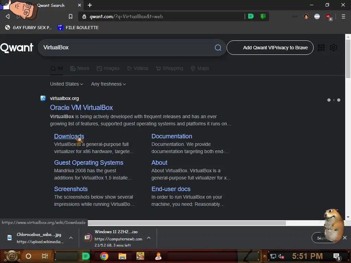Open the Qwant apps grid icon
351x263 pixels.
click(321, 48)
